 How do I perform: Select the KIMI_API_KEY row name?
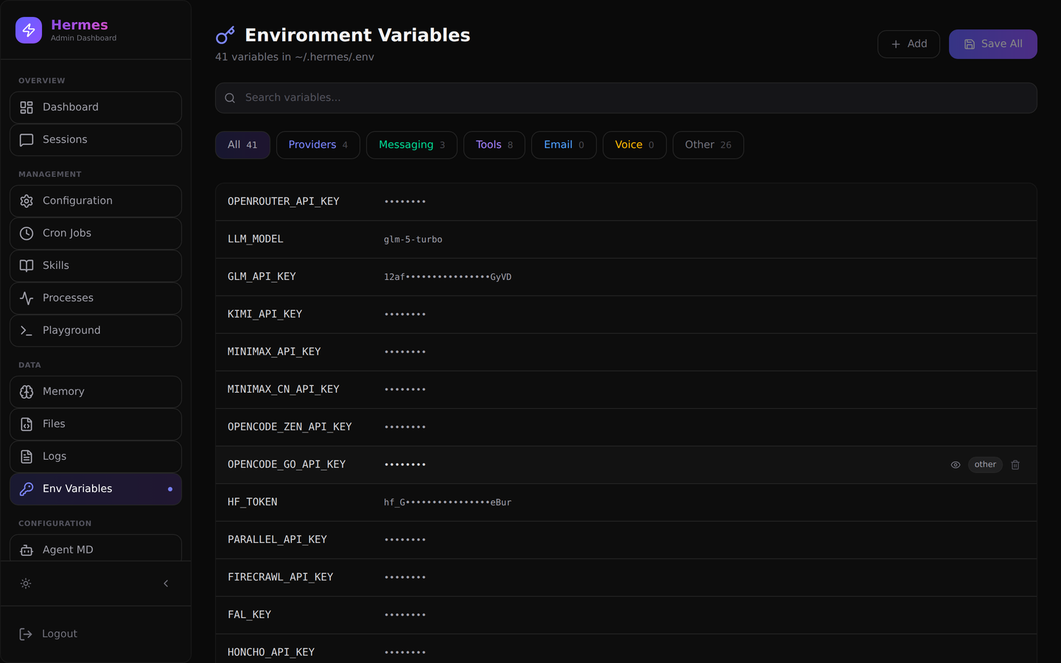coord(265,315)
